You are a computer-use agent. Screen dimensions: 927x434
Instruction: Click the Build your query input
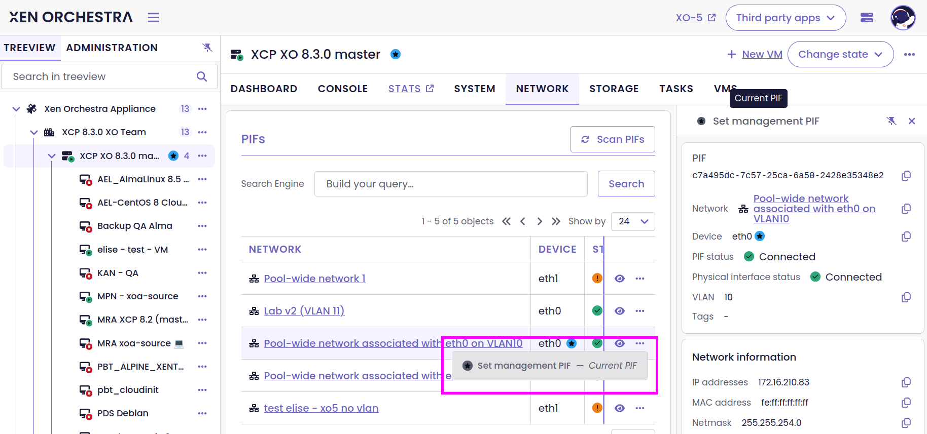pyautogui.click(x=451, y=184)
